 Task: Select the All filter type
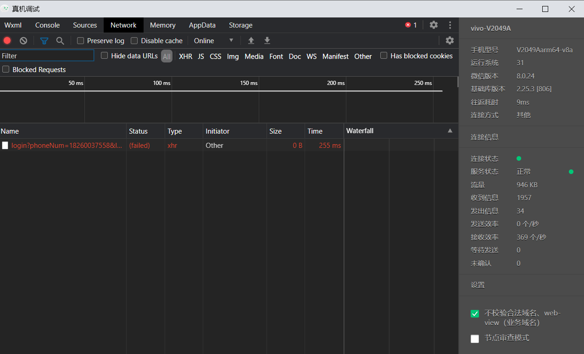coord(167,56)
